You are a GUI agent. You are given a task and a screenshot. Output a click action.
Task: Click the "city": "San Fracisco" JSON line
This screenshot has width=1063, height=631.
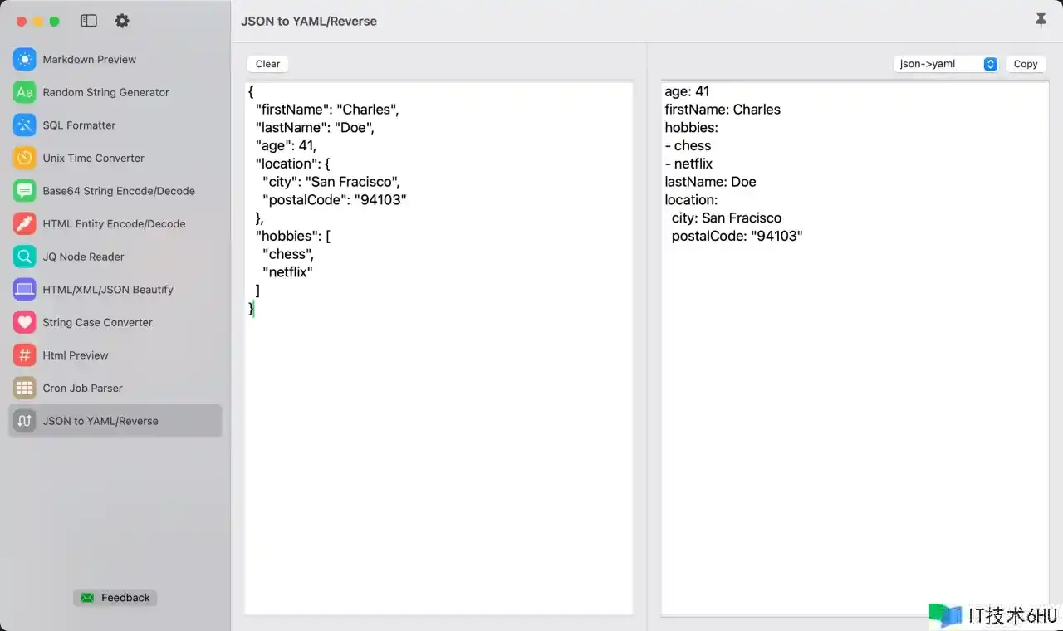[331, 182]
